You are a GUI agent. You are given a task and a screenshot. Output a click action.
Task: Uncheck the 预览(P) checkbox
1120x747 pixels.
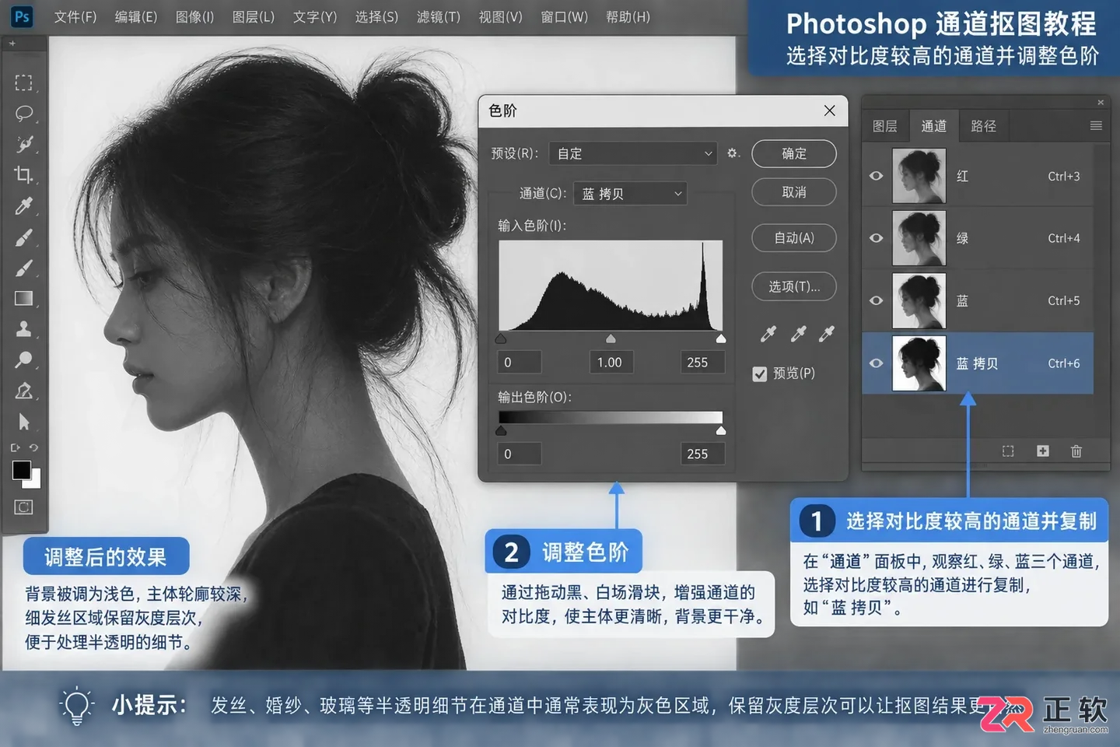[x=760, y=374]
